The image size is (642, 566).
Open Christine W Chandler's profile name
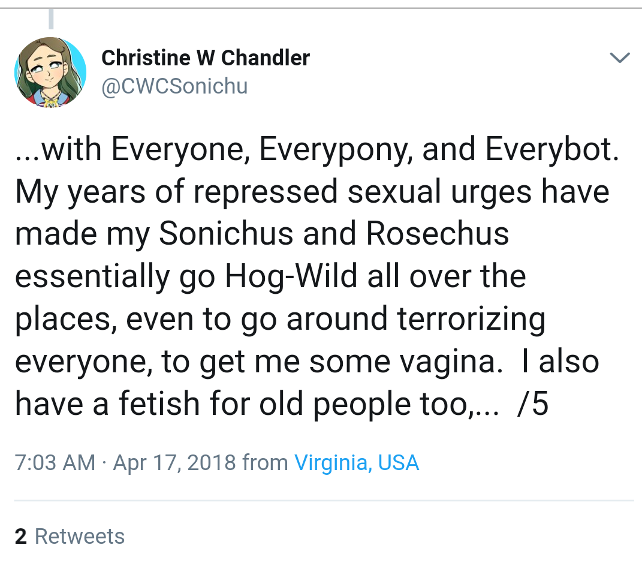pyautogui.click(x=206, y=58)
